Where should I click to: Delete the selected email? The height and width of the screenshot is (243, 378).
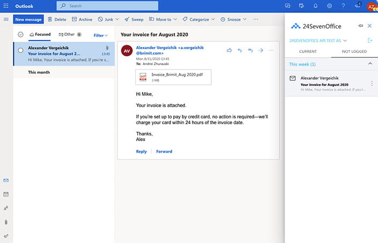[57, 19]
